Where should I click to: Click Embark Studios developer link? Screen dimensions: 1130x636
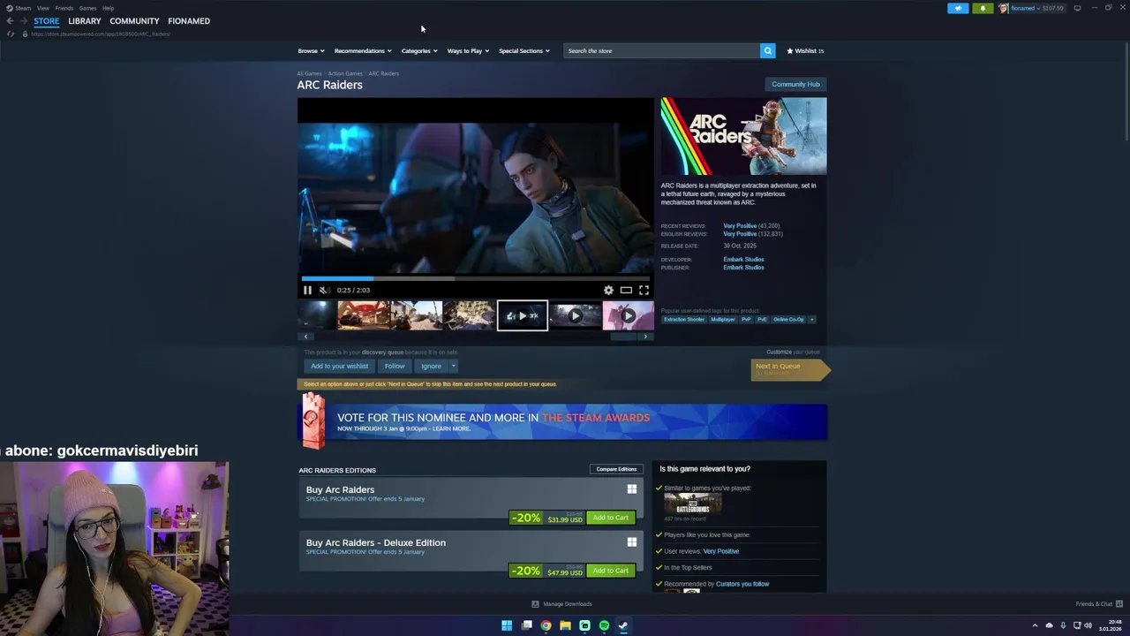(743, 260)
